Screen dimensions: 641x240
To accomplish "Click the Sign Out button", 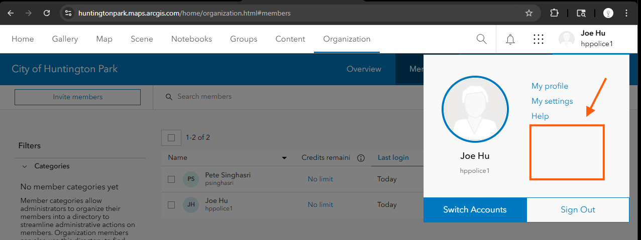I will pos(578,210).
